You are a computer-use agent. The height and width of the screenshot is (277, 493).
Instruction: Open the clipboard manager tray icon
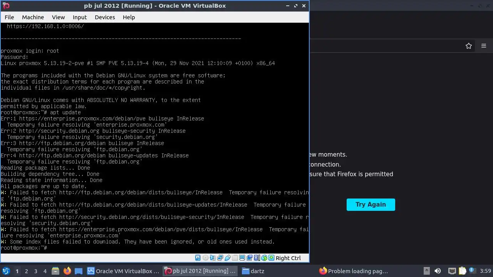point(462,271)
